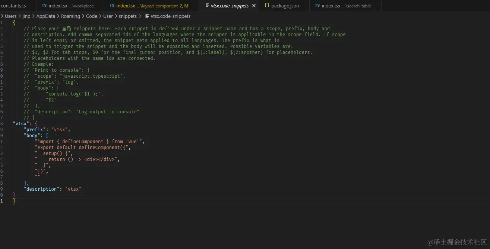Open the vtsx.code-snippets breadcrumb segment
The image size is (490, 249).
coord(170,16)
